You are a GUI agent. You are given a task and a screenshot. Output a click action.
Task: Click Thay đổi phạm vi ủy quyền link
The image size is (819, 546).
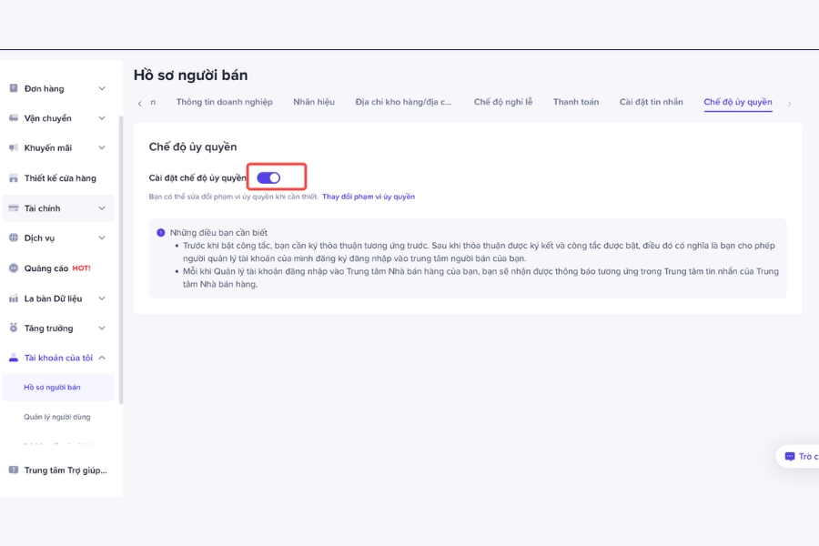click(369, 197)
